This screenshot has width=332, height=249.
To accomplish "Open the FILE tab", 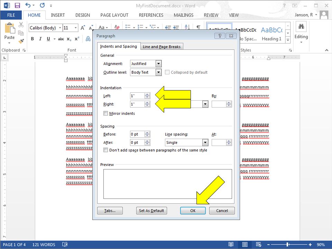I will tap(11, 15).
